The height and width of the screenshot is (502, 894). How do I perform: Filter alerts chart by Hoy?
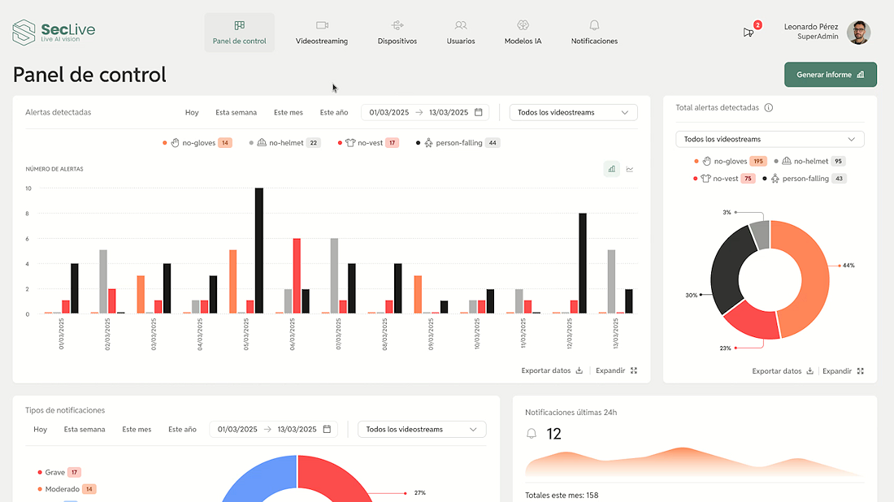(x=192, y=112)
